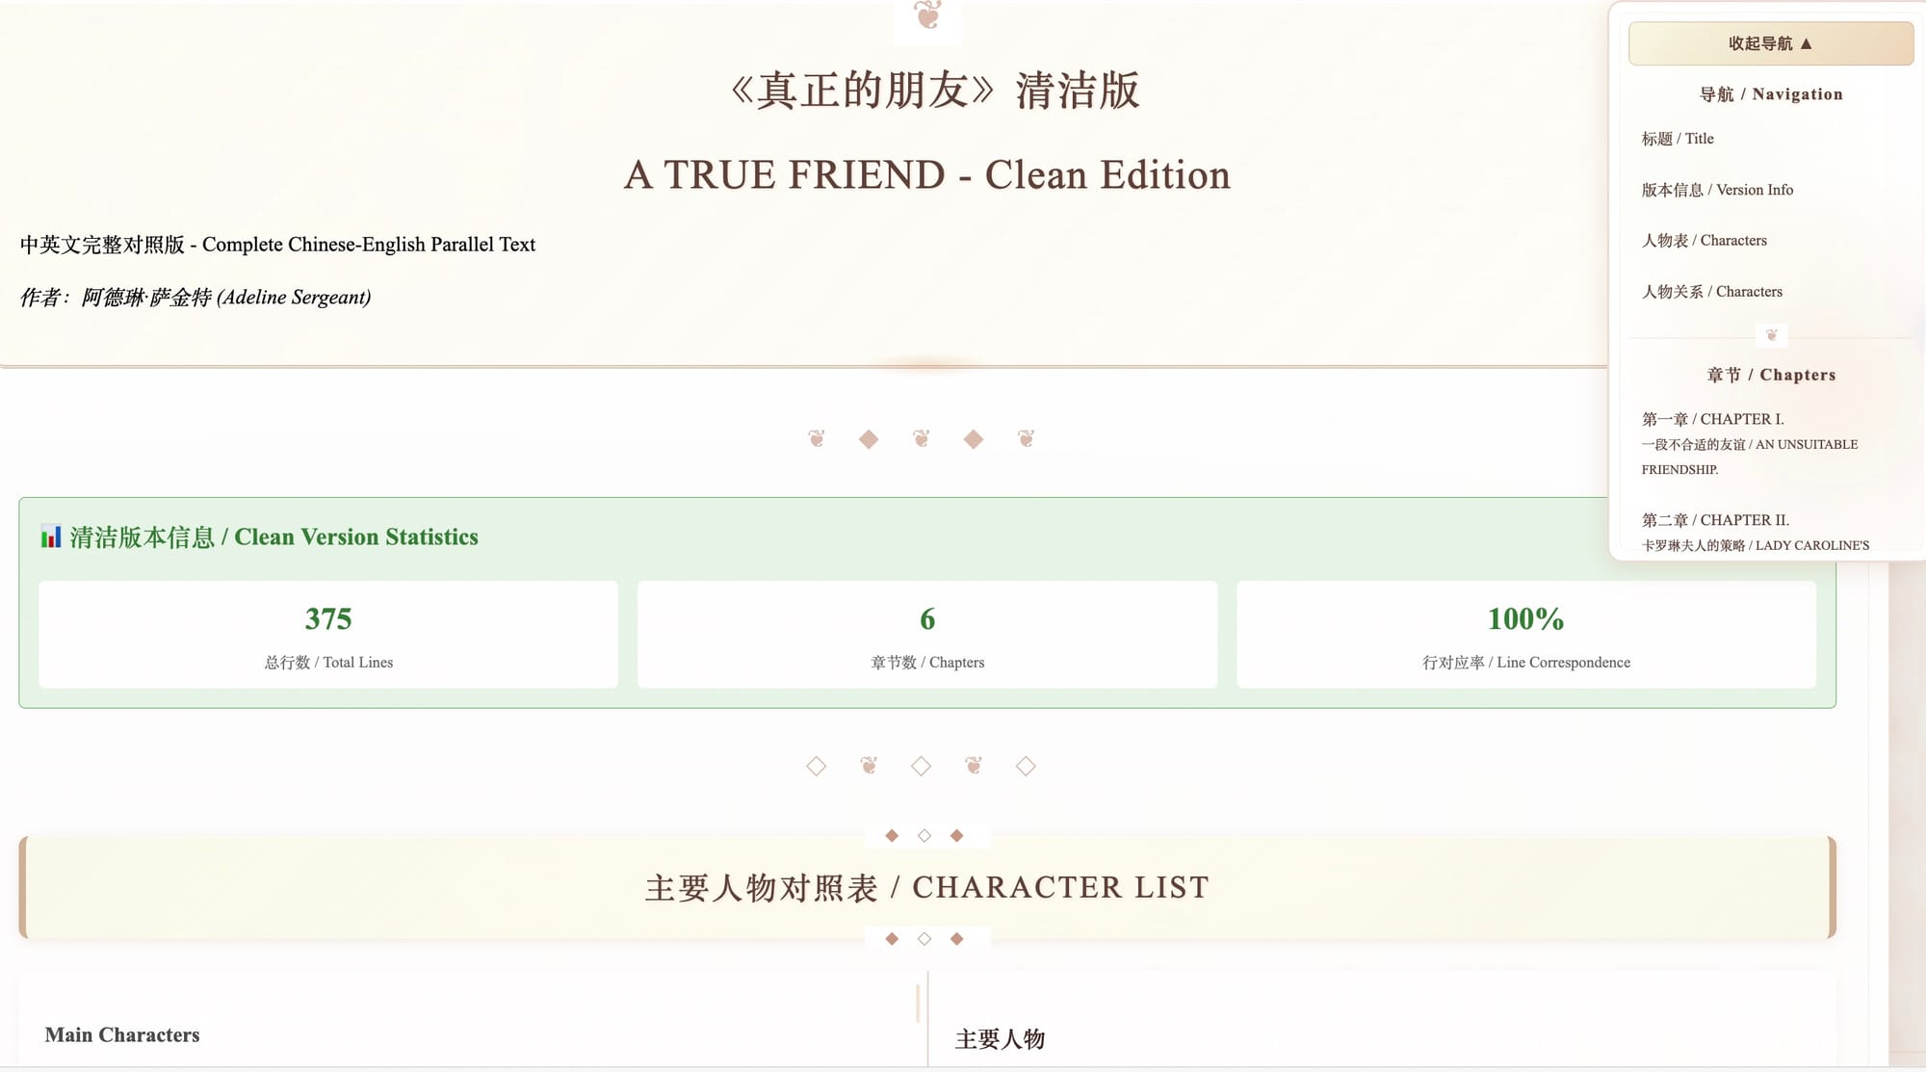The width and height of the screenshot is (1926, 1072).
Task: Jump to 人物表 / Characters link
Action: tap(1704, 241)
